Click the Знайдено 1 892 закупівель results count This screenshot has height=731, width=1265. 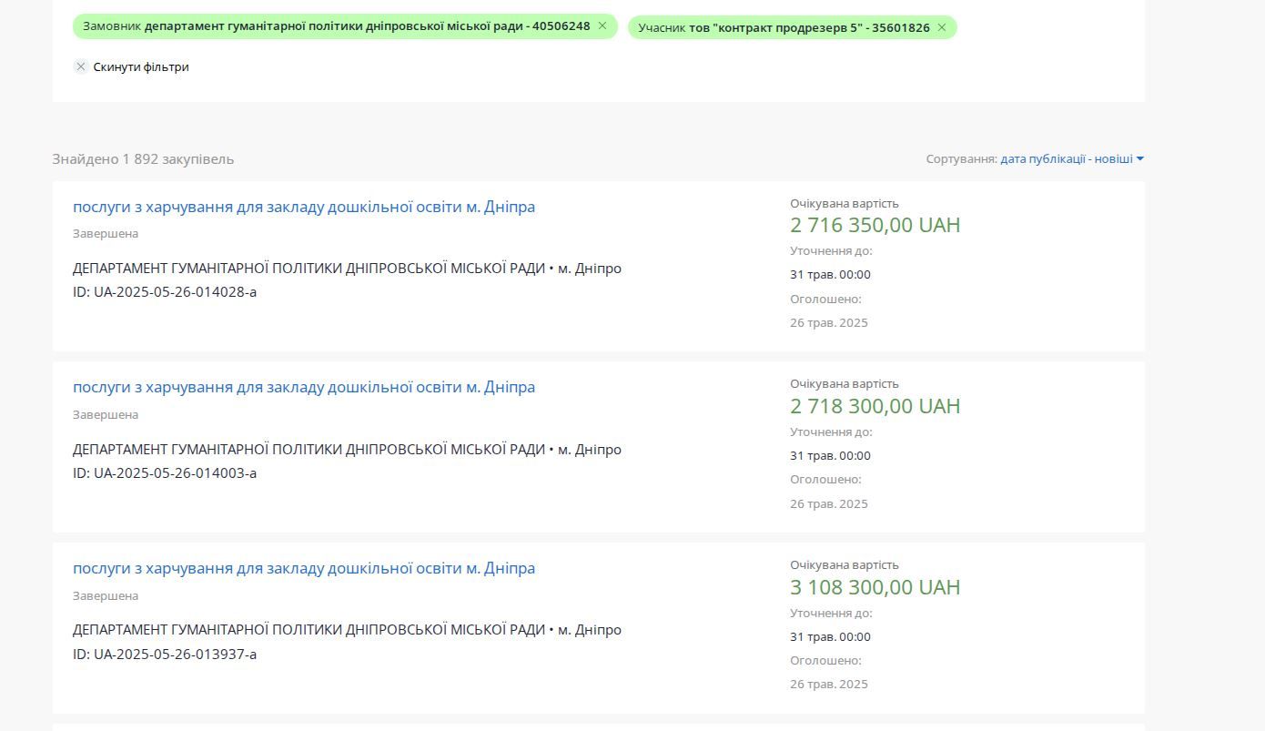[x=143, y=159]
